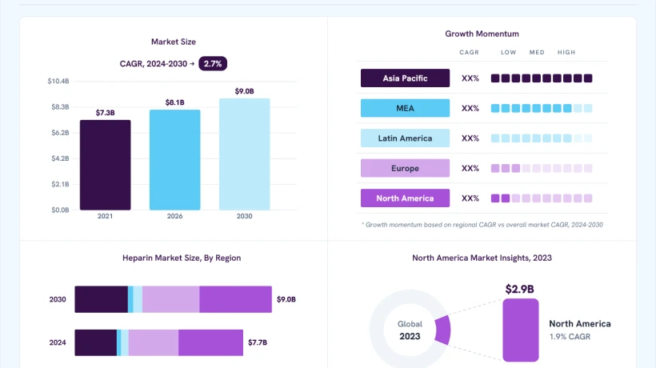This screenshot has height=368, width=656.
Task: Click the MEA momentum indicator squares
Action: coord(542,108)
